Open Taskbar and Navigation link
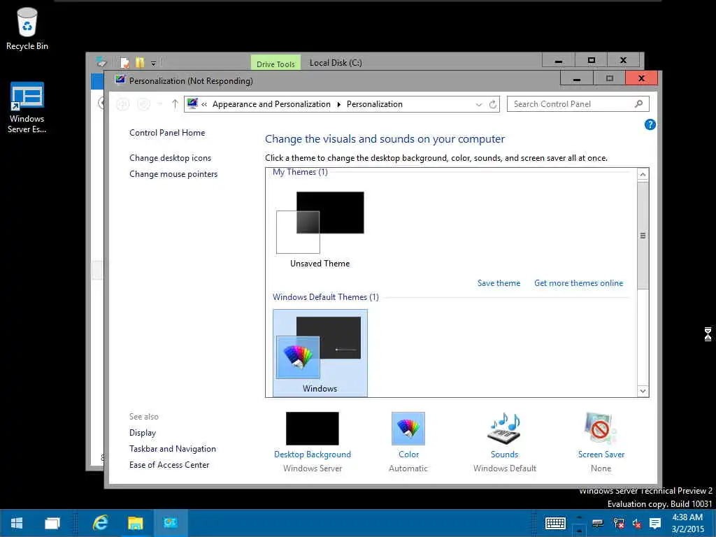The height and width of the screenshot is (537, 716). point(172,449)
